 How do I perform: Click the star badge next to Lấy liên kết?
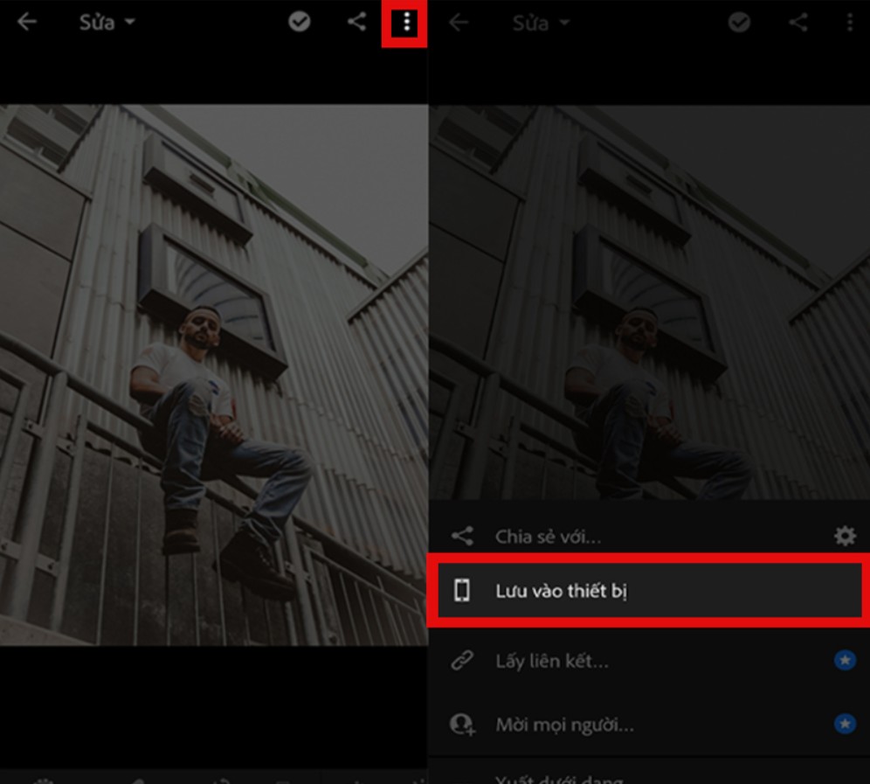(x=845, y=661)
